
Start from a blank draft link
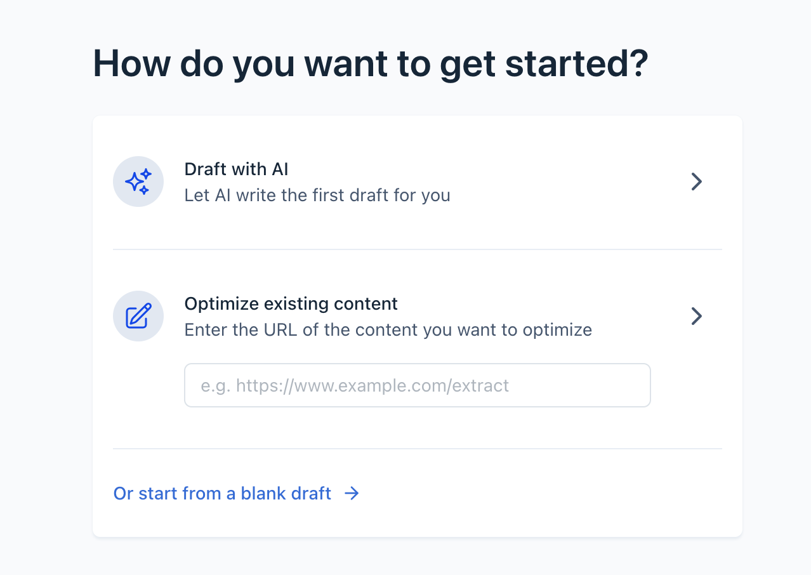pos(222,493)
